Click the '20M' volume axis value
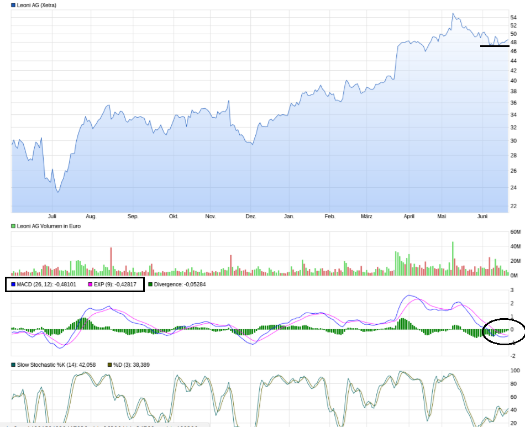Viewport: 525px width, 427px height. [x=515, y=261]
